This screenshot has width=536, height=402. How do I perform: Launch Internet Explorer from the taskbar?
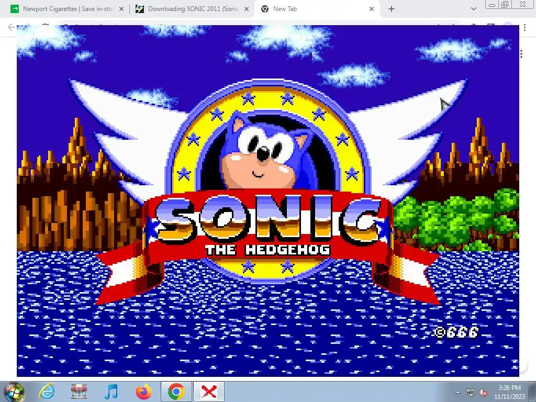point(47,392)
